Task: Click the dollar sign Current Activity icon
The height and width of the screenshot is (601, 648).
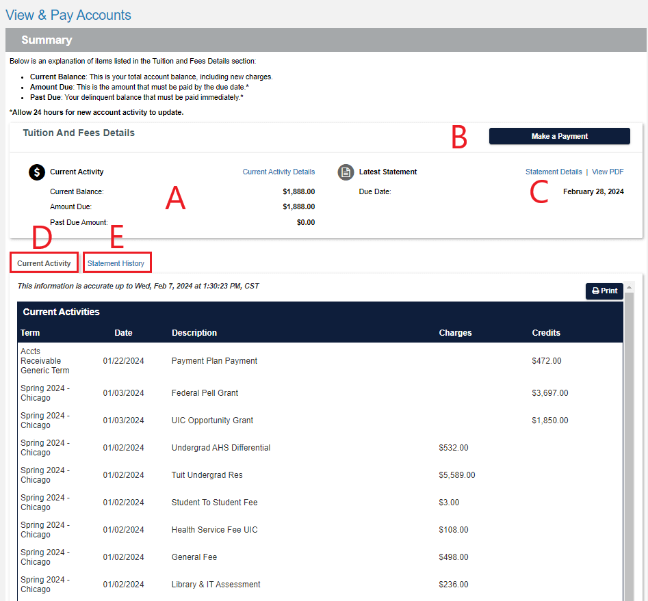Action: (x=37, y=172)
